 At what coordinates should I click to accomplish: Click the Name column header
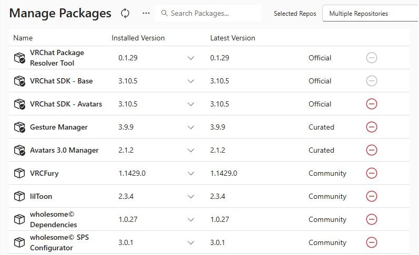(23, 38)
